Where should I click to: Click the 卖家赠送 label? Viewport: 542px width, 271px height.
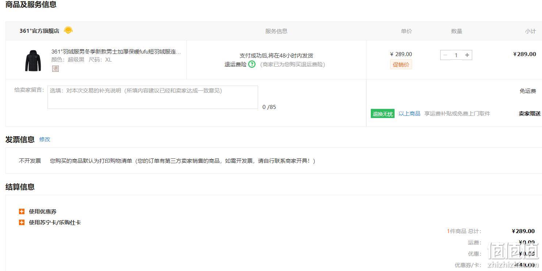530,114
